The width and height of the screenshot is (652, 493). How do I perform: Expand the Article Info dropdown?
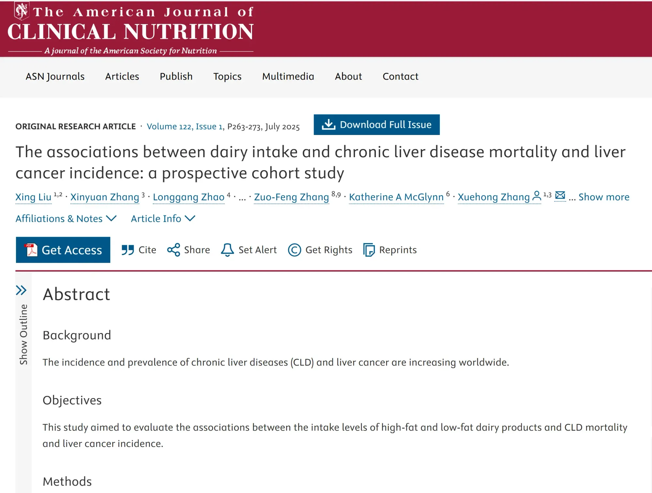(163, 218)
